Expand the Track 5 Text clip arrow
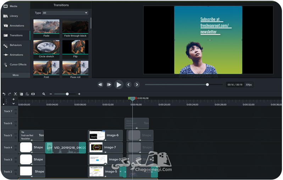 [x=32, y=140]
